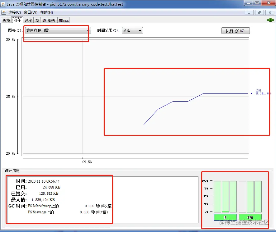Open the 连接(C) menu

pos(14,12)
